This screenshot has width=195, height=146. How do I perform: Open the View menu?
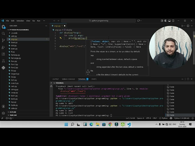pos(28,21)
